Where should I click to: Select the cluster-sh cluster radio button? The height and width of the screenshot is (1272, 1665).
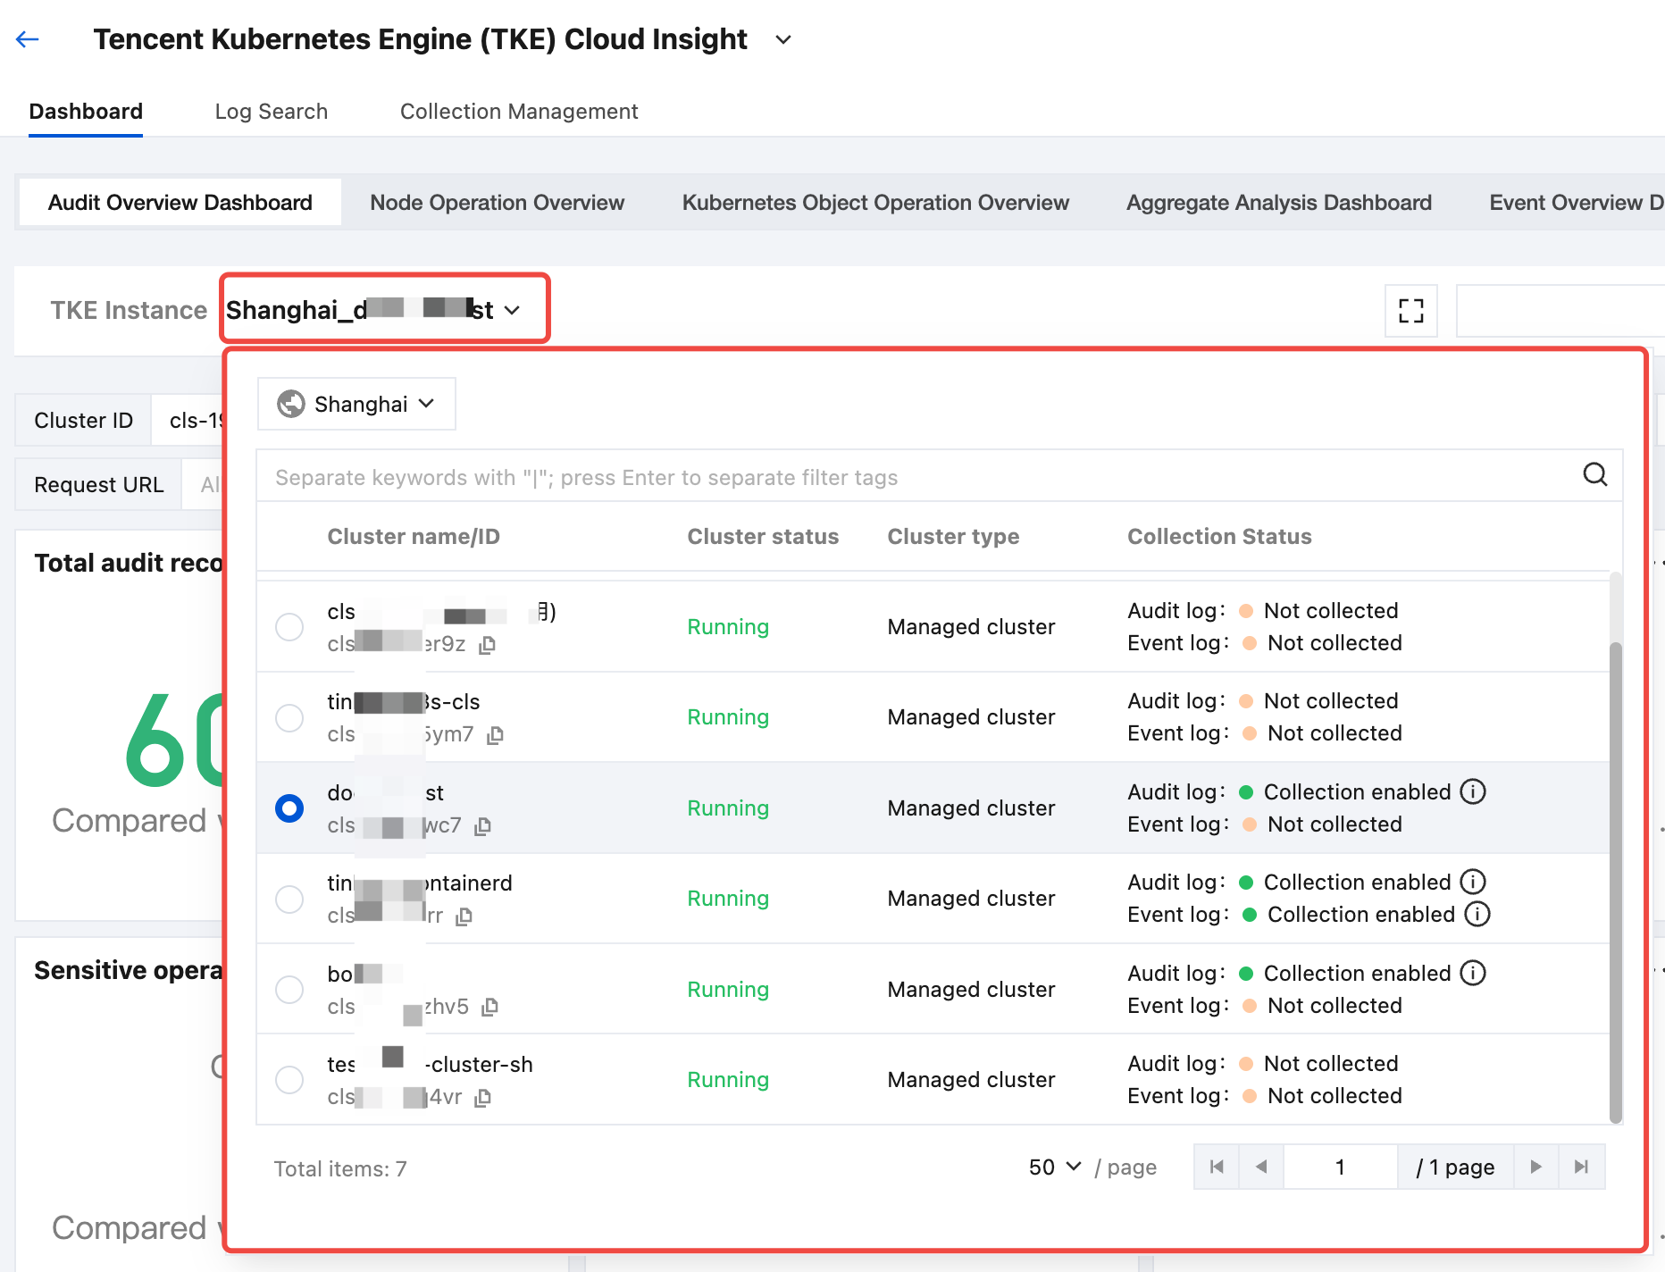click(289, 1080)
